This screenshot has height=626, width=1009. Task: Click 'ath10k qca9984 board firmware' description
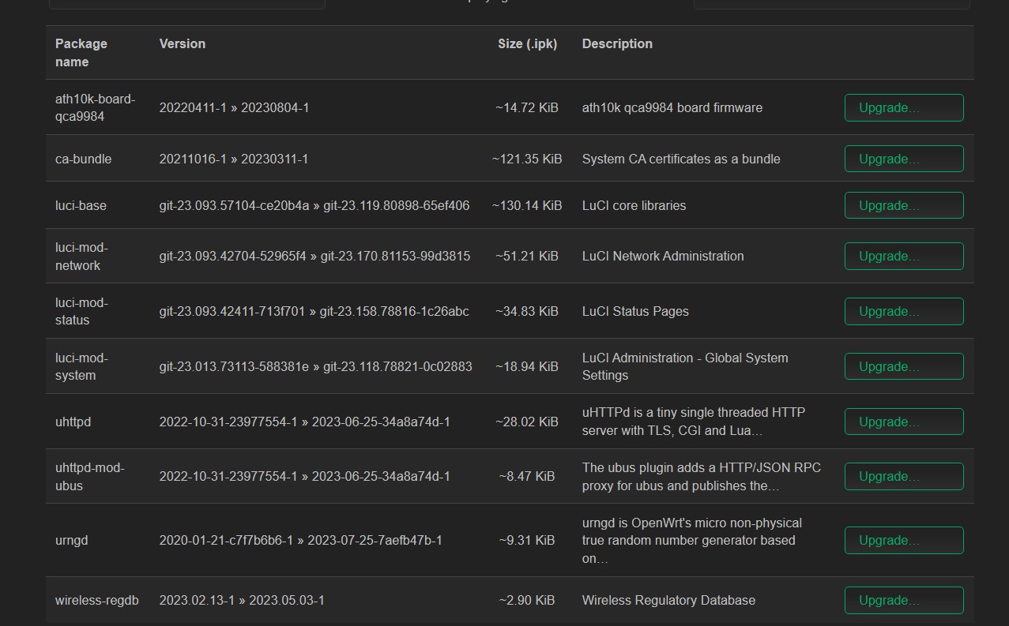[x=672, y=107]
